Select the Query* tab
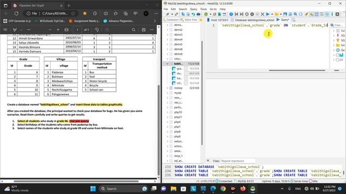The width and height of the screenshot is (346, 194). coord(283,20)
